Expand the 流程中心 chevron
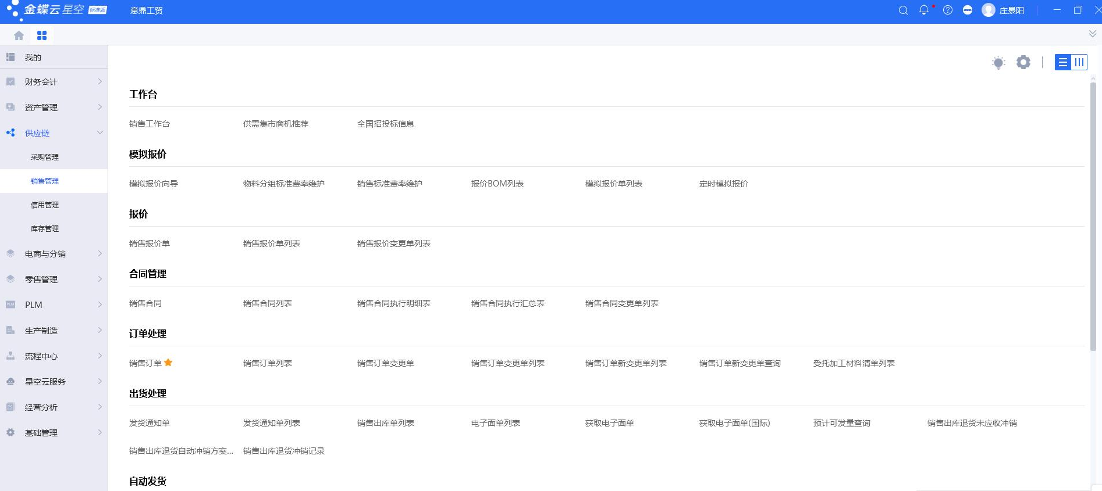 click(x=99, y=356)
